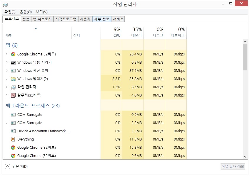Click the 작업 관리자 process row icon
Screen dimensions: 250x176
point(13,87)
